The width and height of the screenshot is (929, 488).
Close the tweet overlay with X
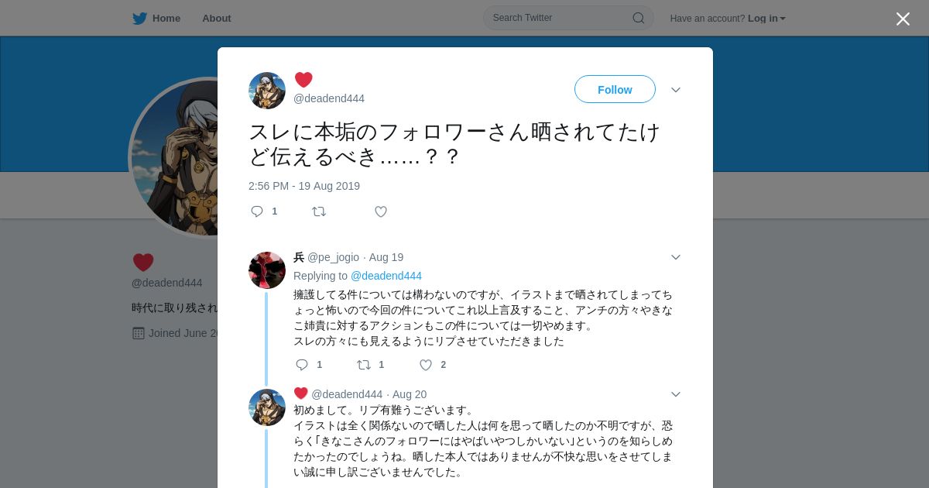click(x=903, y=19)
